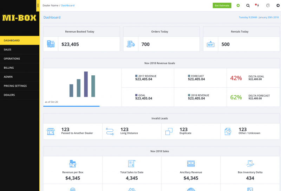Click Revenue Booked Today calculator icon
281x191 pixels.
(51, 44)
